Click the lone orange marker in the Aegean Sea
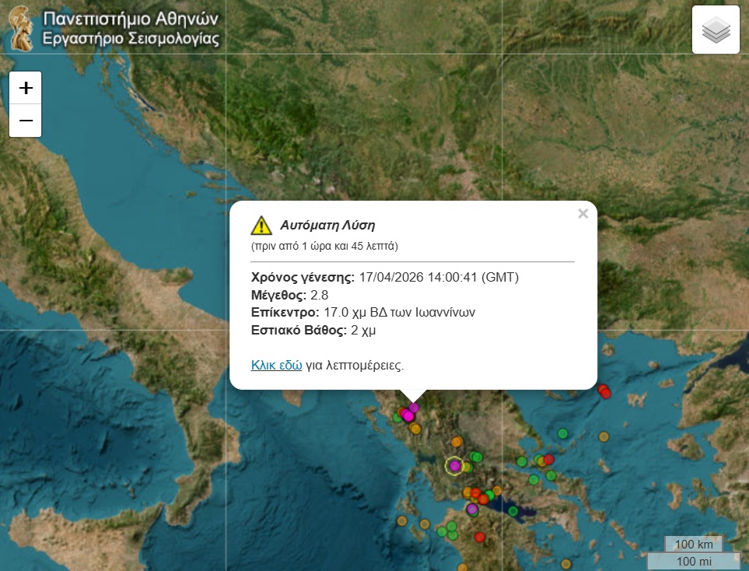Image resolution: width=749 pixels, height=571 pixels. (x=604, y=436)
